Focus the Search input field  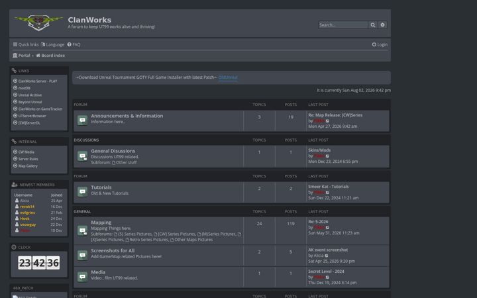pos(343,25)
